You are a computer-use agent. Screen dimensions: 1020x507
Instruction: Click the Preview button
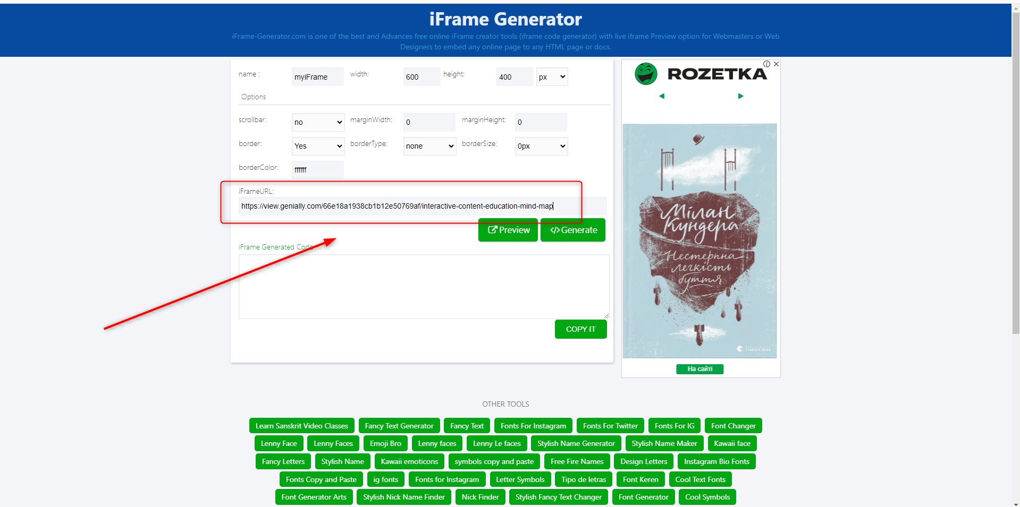coord(508,230)
